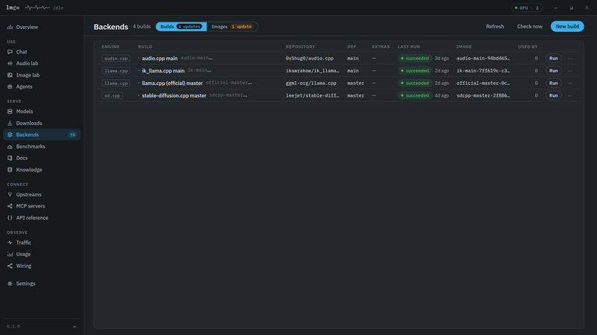Click the ikawrakow/ik_llama repository cell
This screenshot has width=597, height=335.
[x=312, y=71]
